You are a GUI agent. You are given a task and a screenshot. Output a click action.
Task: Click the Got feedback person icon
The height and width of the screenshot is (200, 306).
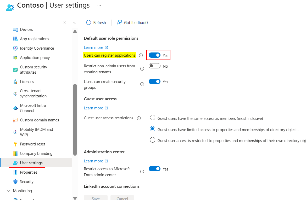pyautogui.click(x=119, y=23)
